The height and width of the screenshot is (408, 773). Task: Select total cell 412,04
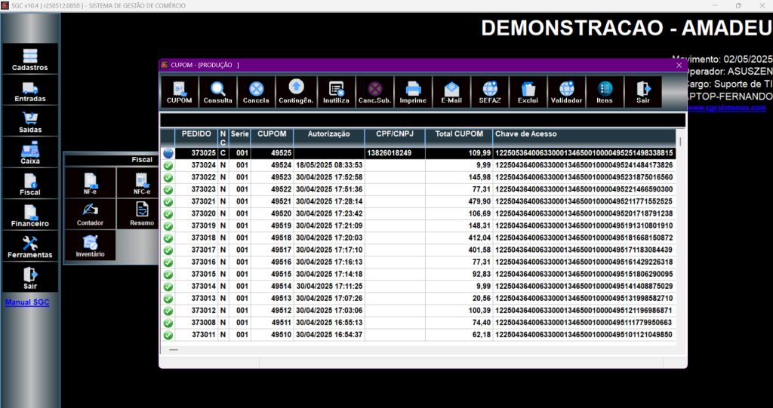[458, 238]
